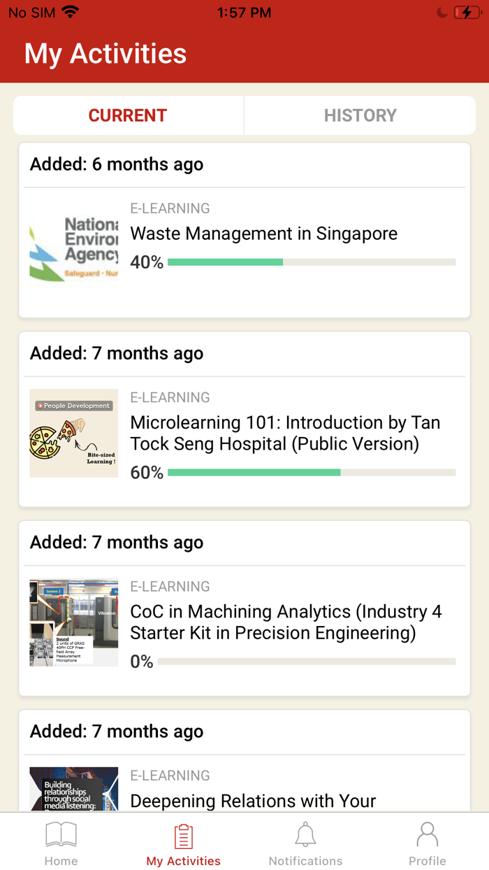This screenshot has width=489, height=870.
Task: Click the 0% Machining Analytics progress bar
Action: [x=307, y=662]
